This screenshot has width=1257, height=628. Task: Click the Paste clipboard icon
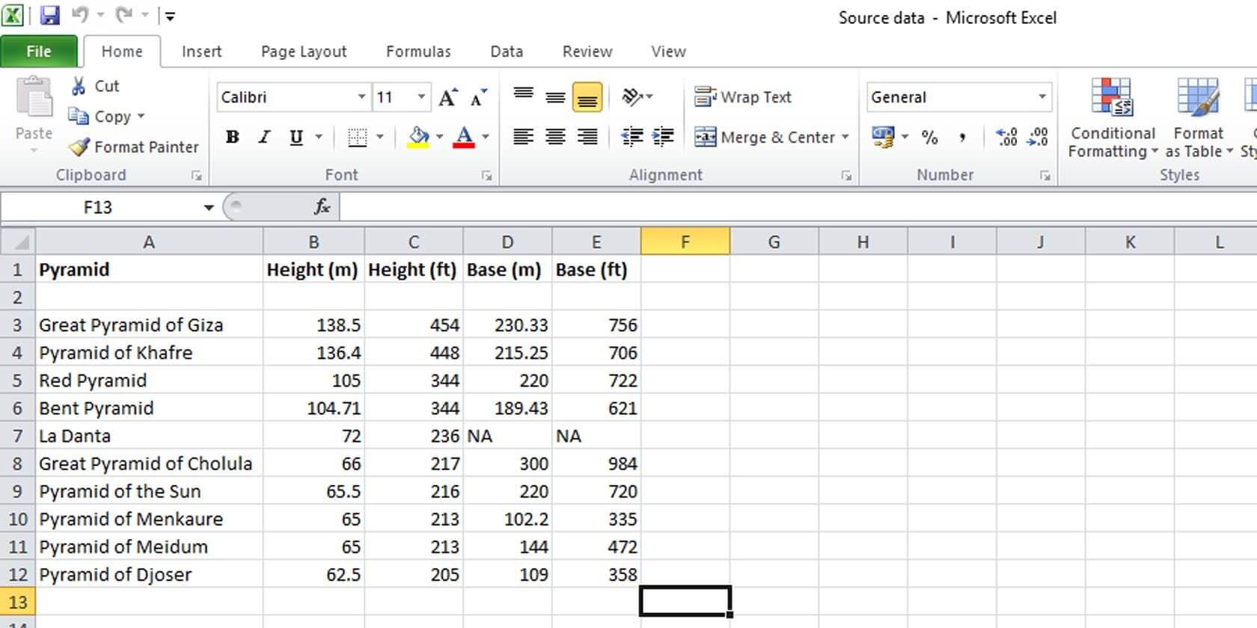pos(34,97)
